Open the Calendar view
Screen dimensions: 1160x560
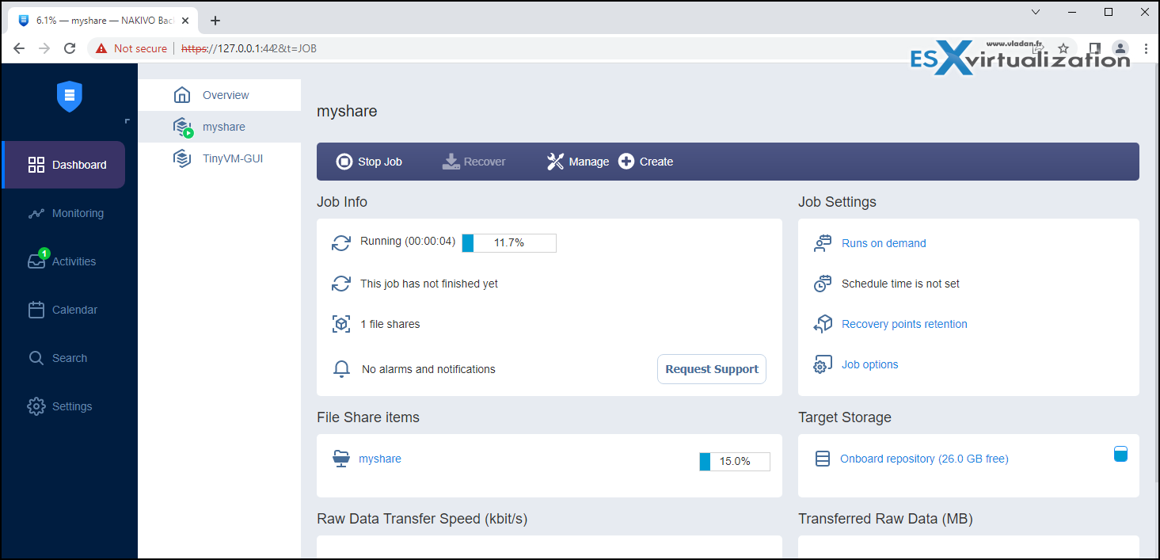(63, 310)
